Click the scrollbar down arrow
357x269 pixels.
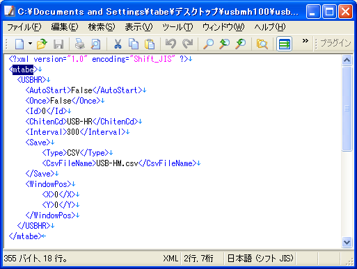(x=347, y=243)
